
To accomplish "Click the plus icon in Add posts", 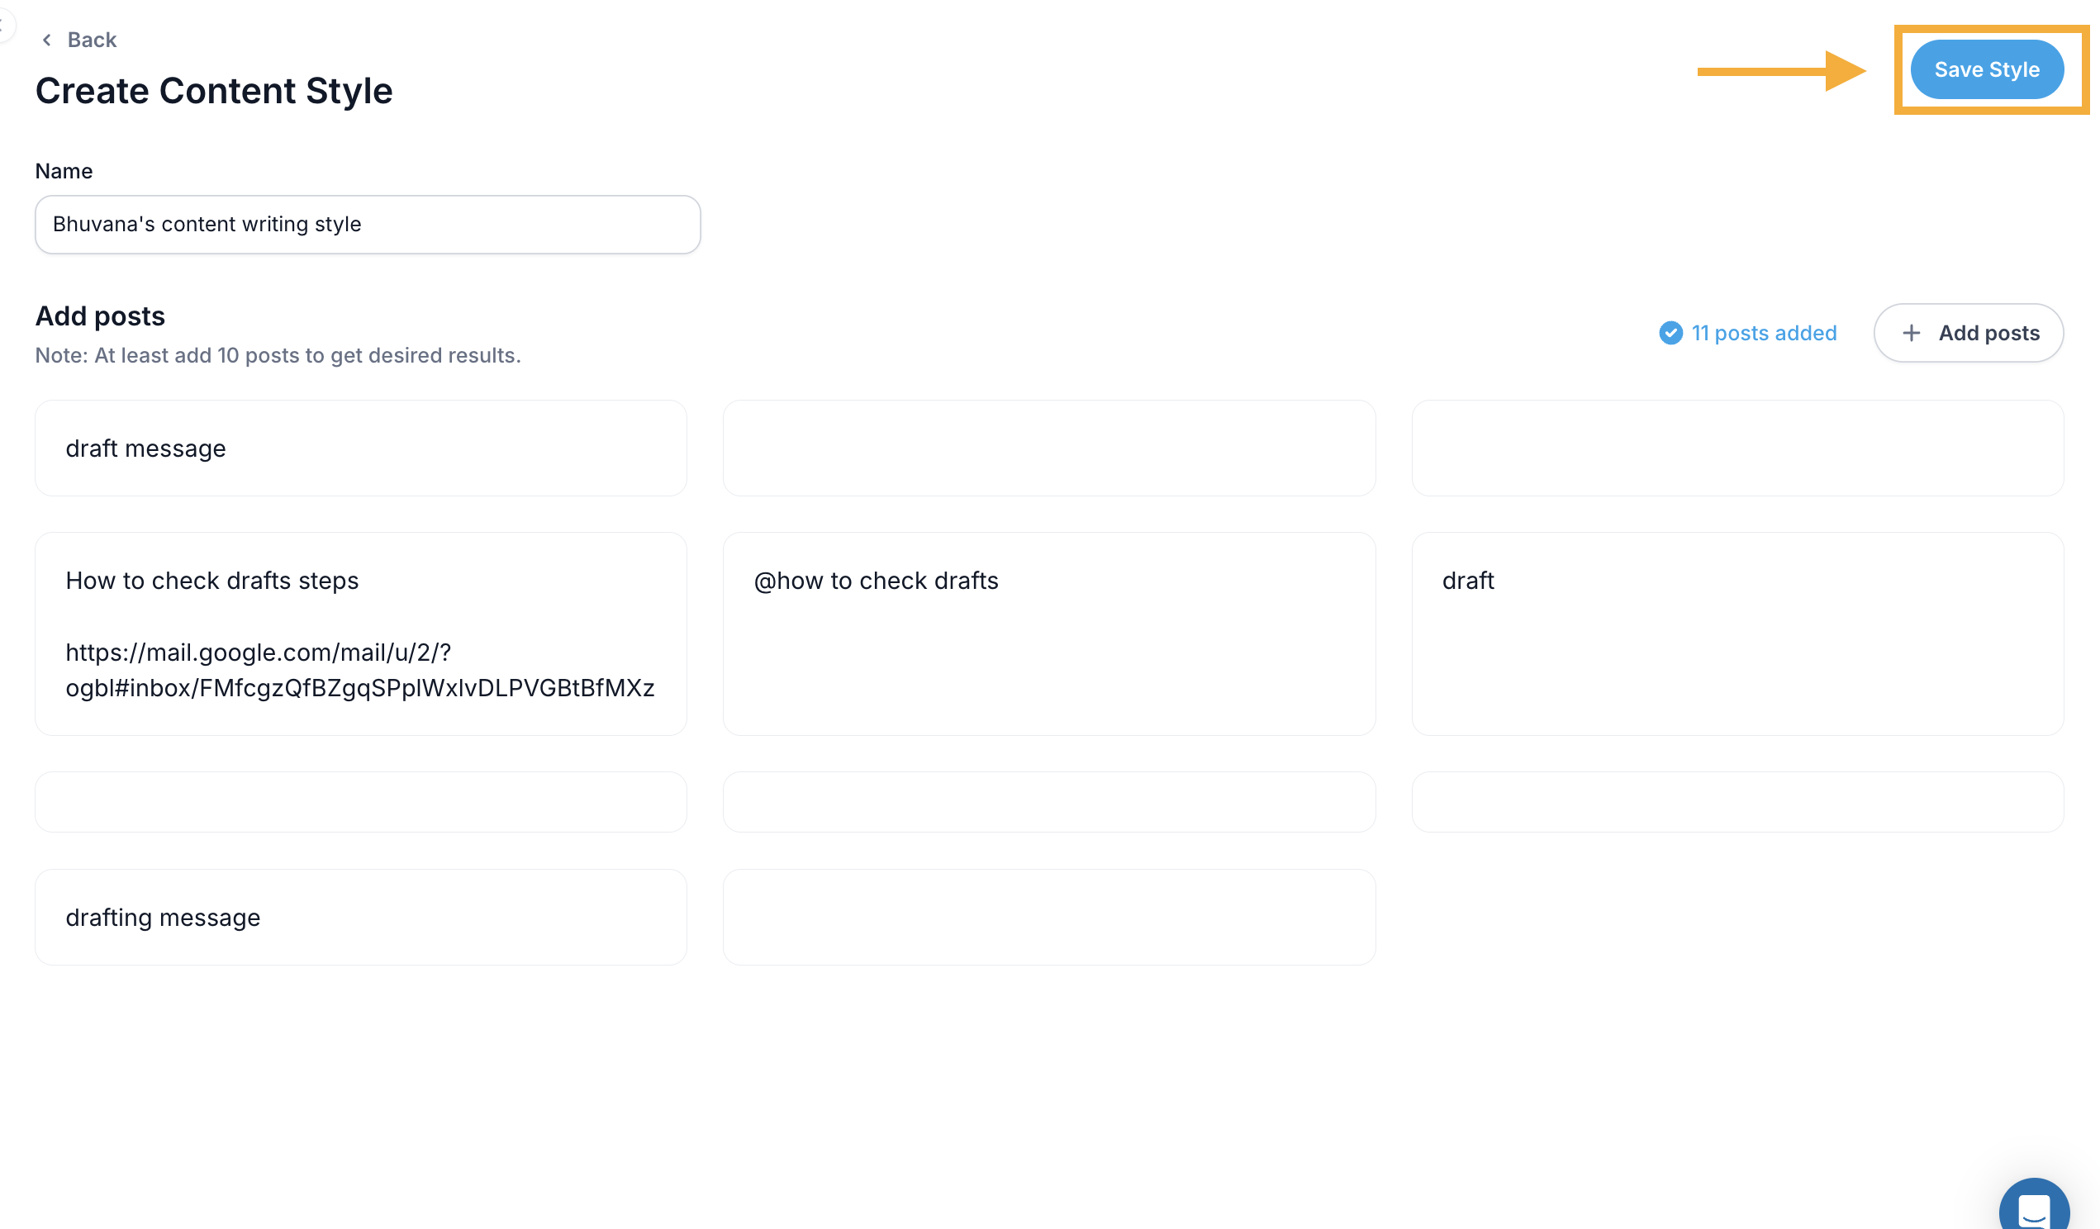I will (x=1911, y=333).
